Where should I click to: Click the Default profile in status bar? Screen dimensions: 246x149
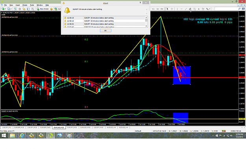138,131
